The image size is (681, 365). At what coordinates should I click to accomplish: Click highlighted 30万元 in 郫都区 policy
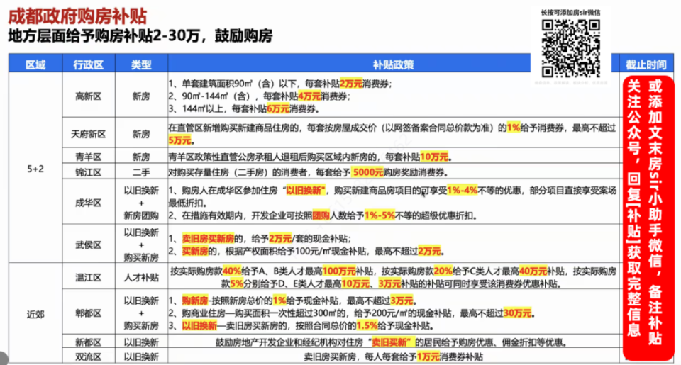517,313
